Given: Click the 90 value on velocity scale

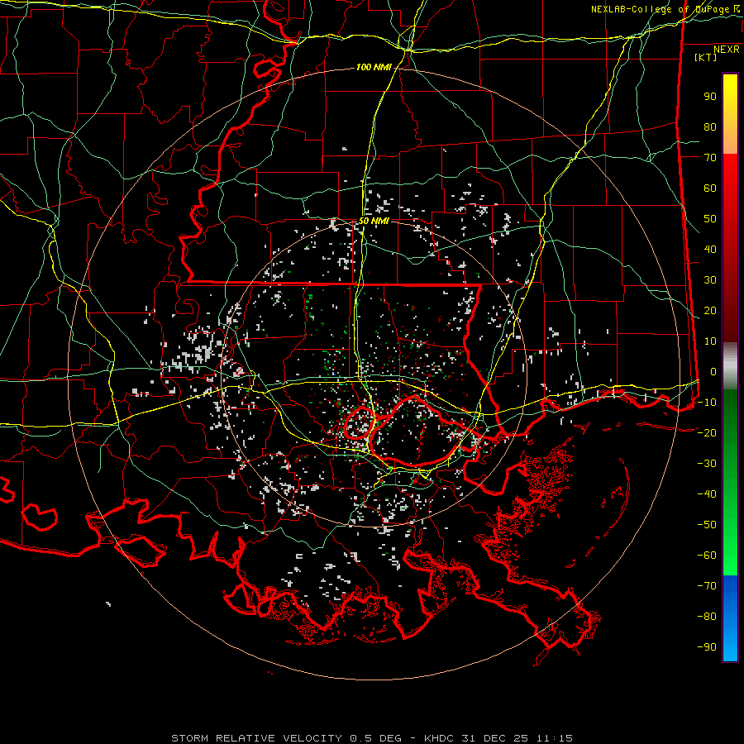Looking at the screenshot, I should click(710, 97).
